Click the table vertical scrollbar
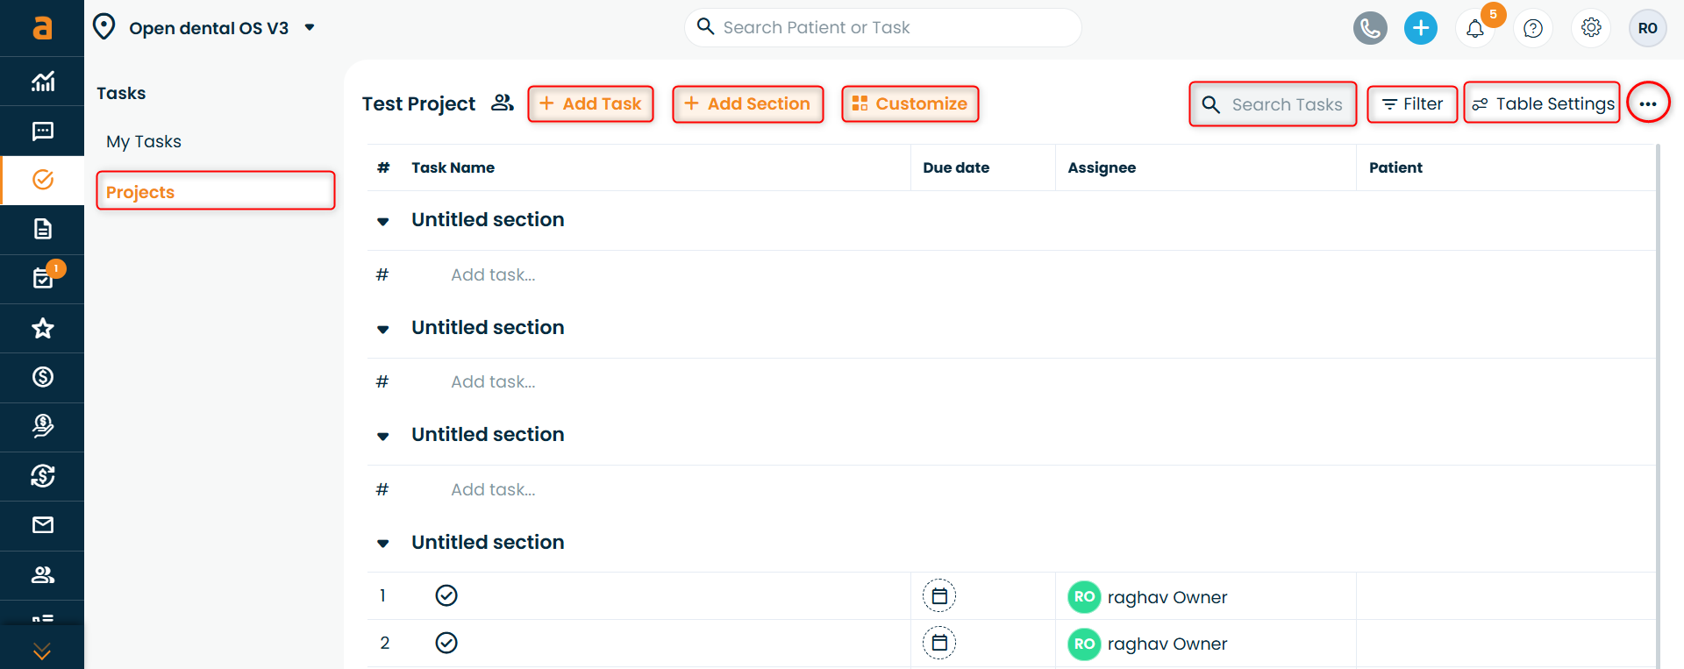Screen dimensions: 1684x669 tap(1658, 406)
